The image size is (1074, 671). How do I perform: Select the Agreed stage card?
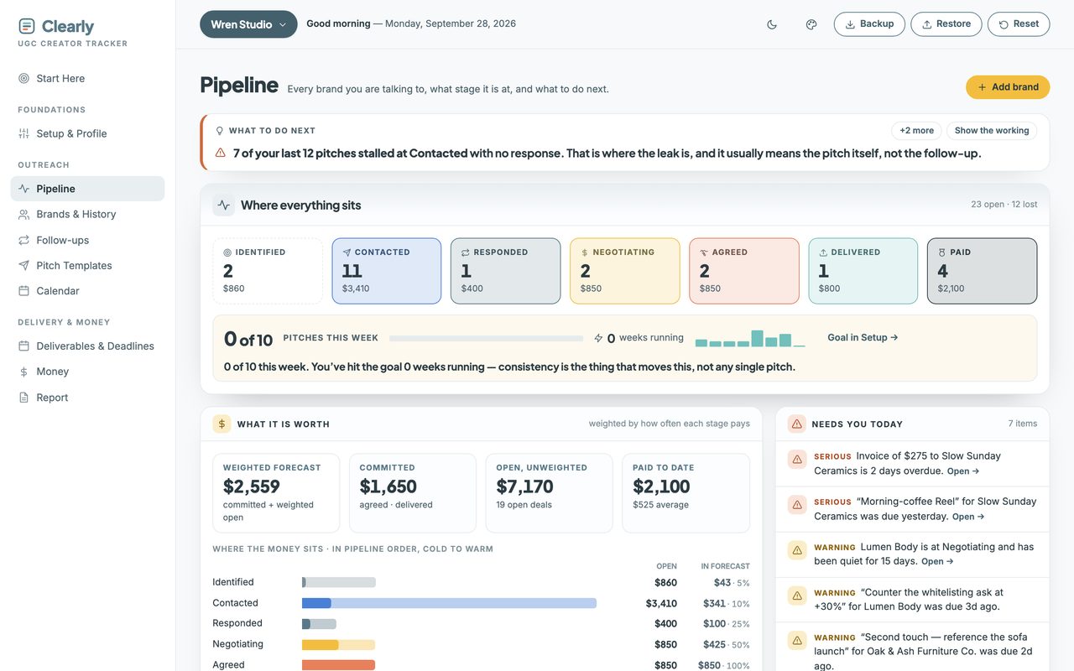coord(744,271)
